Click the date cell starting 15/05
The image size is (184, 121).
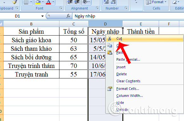[x=97, y=40]
